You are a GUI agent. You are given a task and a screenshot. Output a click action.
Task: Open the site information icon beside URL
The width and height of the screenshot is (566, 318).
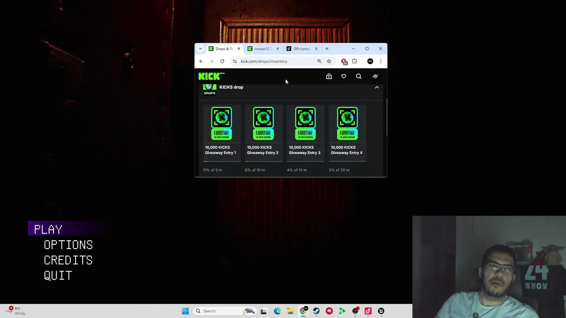click(x=235, y=61)
